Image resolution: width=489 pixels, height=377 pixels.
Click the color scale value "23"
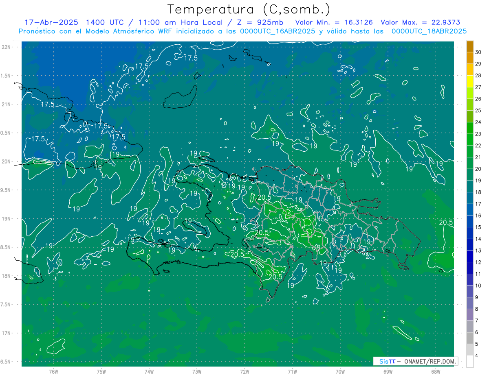(478, 134)
